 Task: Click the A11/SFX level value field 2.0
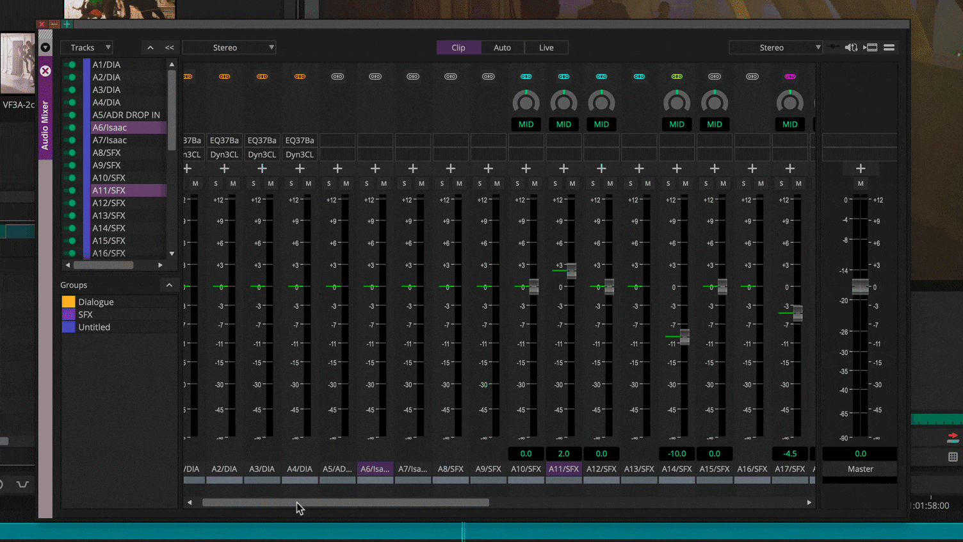[x=563, y=454]
